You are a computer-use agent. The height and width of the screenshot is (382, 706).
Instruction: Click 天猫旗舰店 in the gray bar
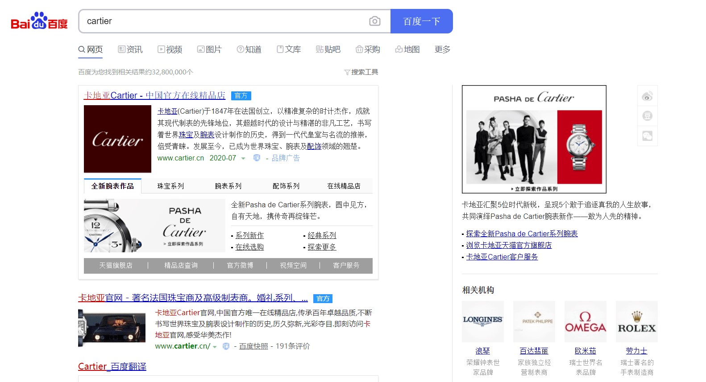116,266
